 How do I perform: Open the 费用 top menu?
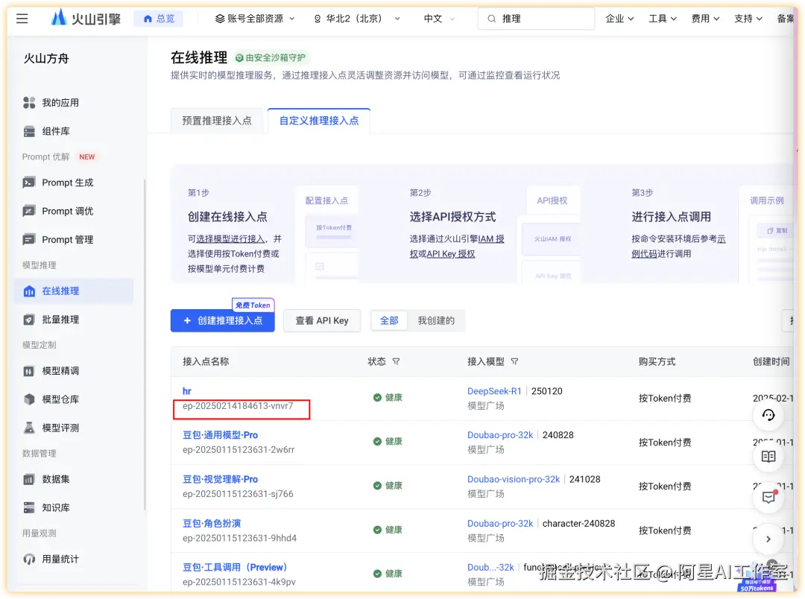coord(705,19)
